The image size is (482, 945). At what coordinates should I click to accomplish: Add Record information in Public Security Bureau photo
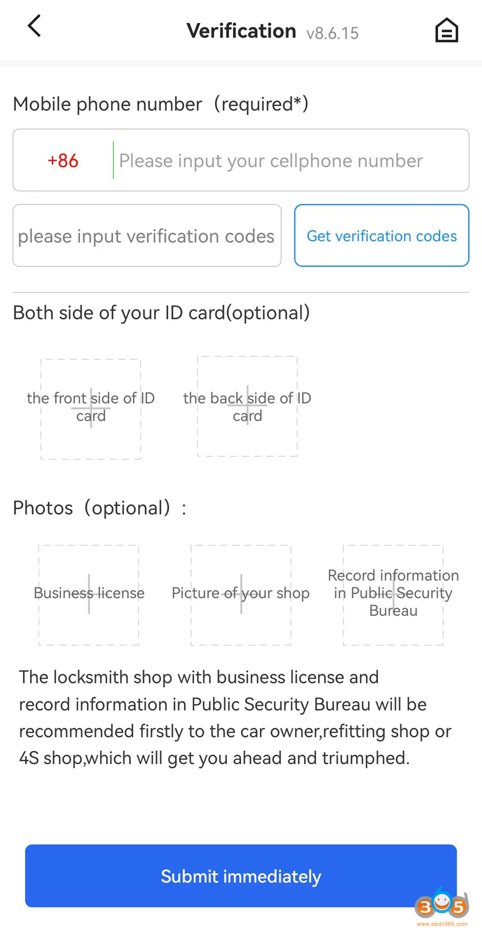tap(393, 594)
